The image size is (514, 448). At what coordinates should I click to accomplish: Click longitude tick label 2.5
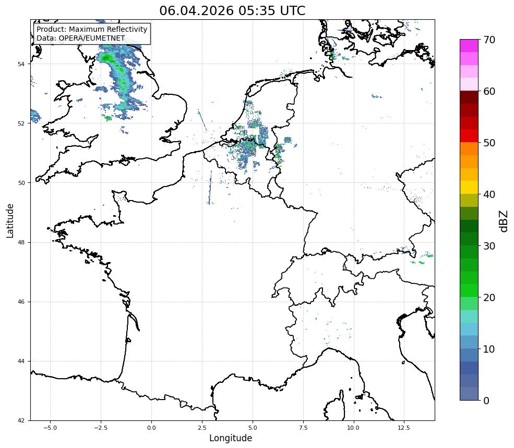point(202,428)
